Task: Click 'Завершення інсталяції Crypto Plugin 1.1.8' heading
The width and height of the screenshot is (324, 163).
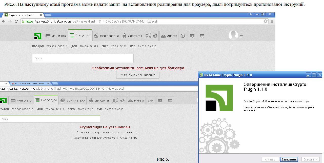Action: click(x=275, y=87)
